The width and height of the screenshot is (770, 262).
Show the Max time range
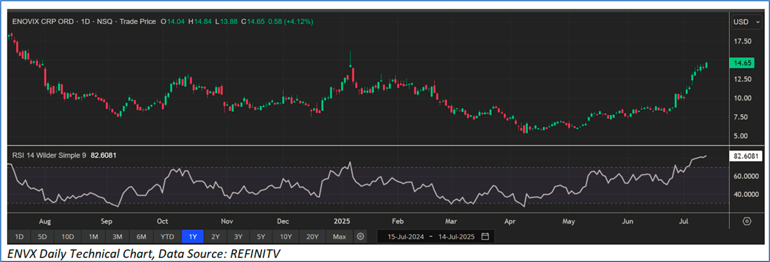coord(339,236)
